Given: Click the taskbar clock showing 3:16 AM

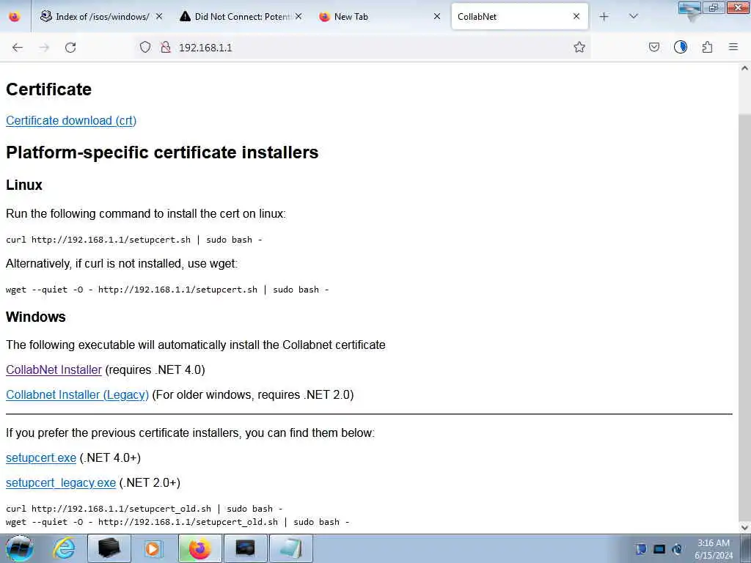Looking at the screenshot, I should click(714, 549).
